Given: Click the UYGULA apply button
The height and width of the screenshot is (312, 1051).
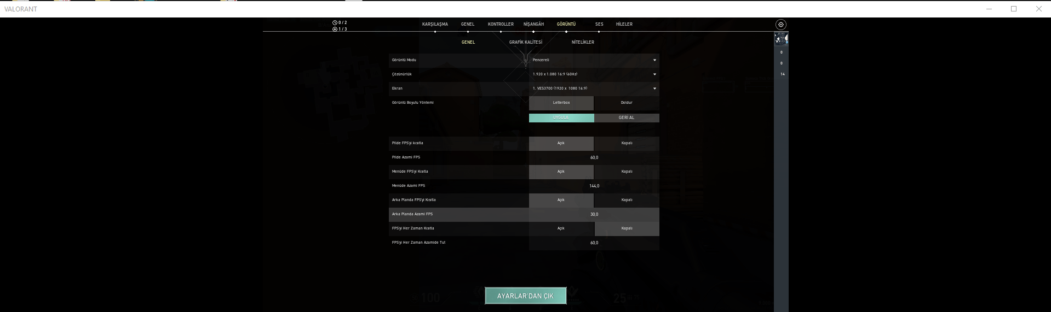Looking at the screenshot, I should point(561,117).
